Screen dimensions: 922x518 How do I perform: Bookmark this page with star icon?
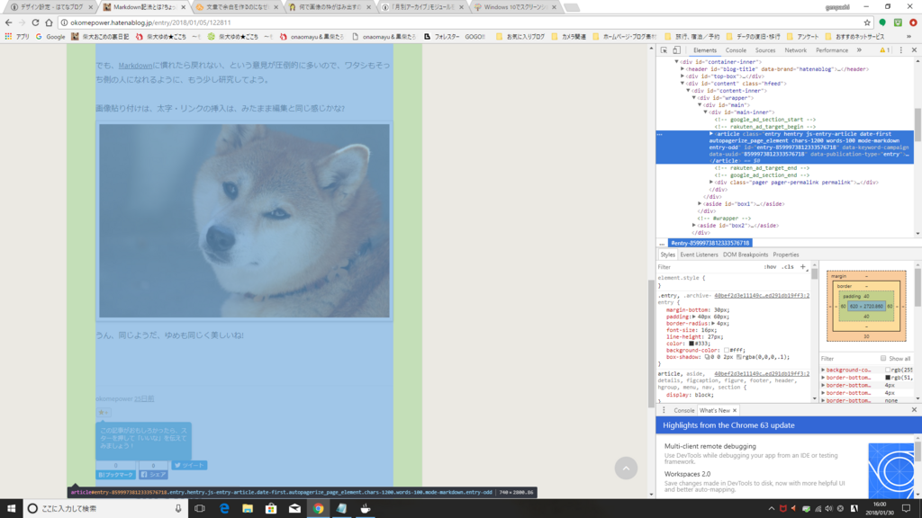[867, 22]
